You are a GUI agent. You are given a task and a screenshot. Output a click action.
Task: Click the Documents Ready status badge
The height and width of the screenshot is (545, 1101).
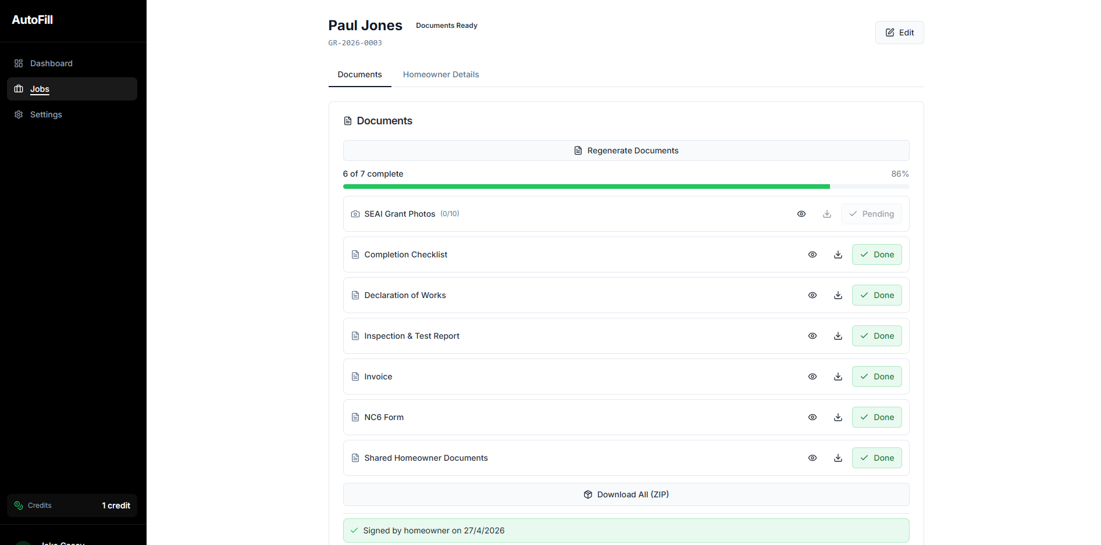pos(447,26)
